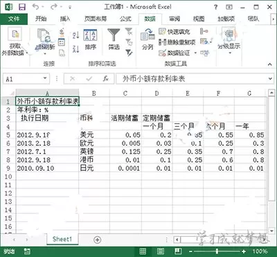The width and height of the screenshot is (277, 257).
Task: Click 快速填充 Flash Fill button
Action: tap(175, 32)
